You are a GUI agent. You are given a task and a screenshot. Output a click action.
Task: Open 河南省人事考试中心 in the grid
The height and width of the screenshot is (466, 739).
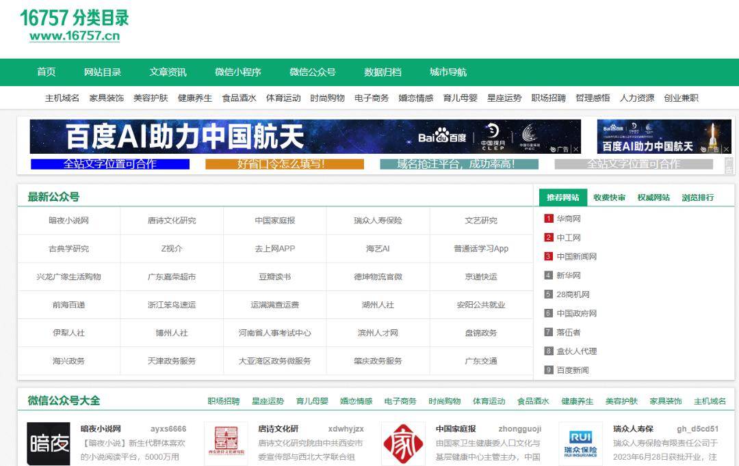coord(275,333)
